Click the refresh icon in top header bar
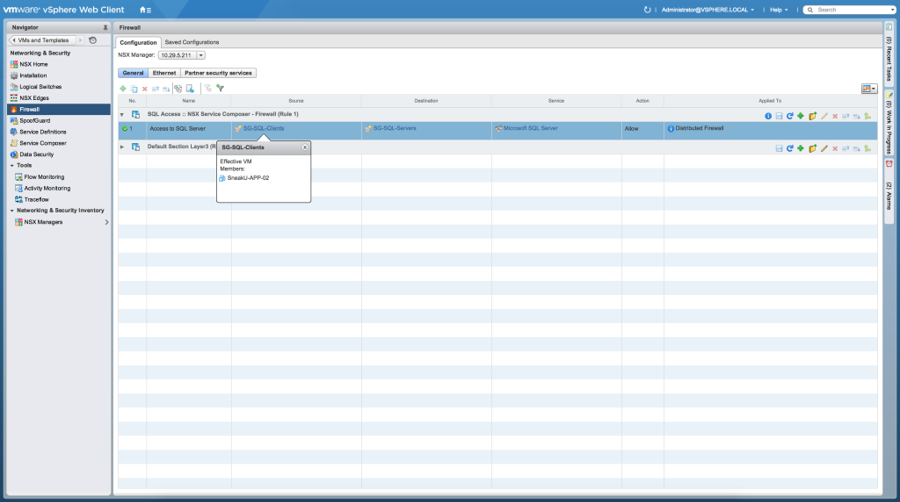Screen dimensions: 900x502 pos(648,10)
